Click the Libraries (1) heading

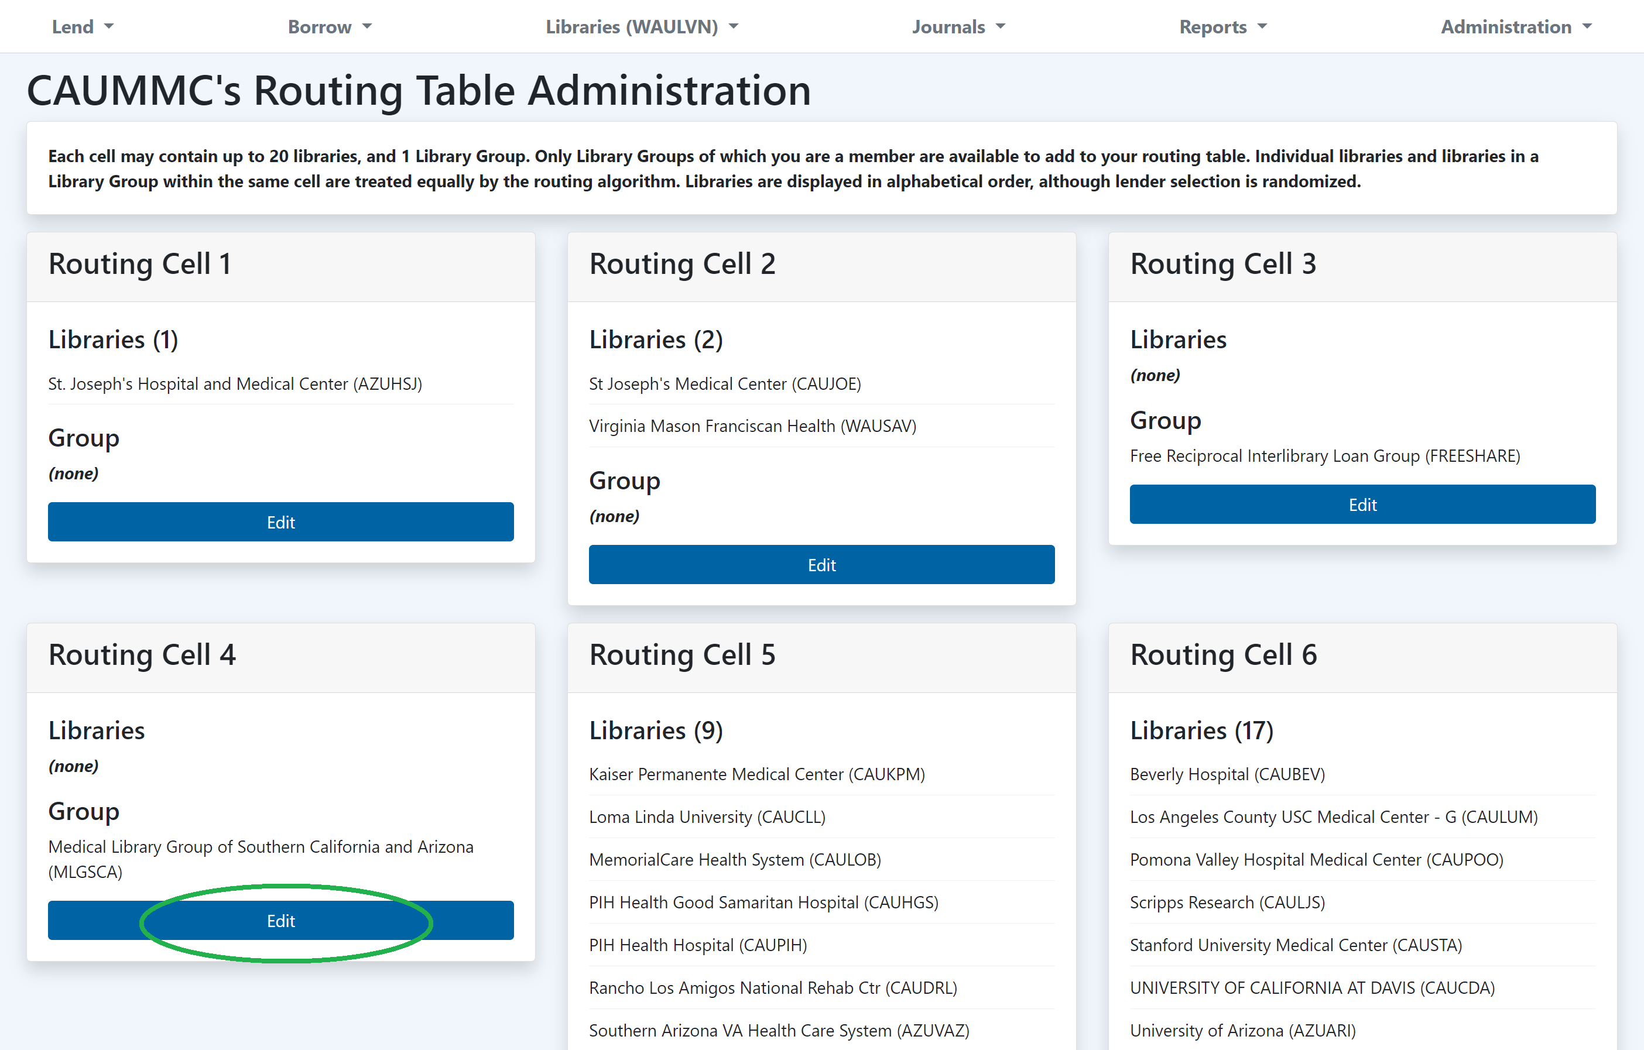click(x=112, y=339)
